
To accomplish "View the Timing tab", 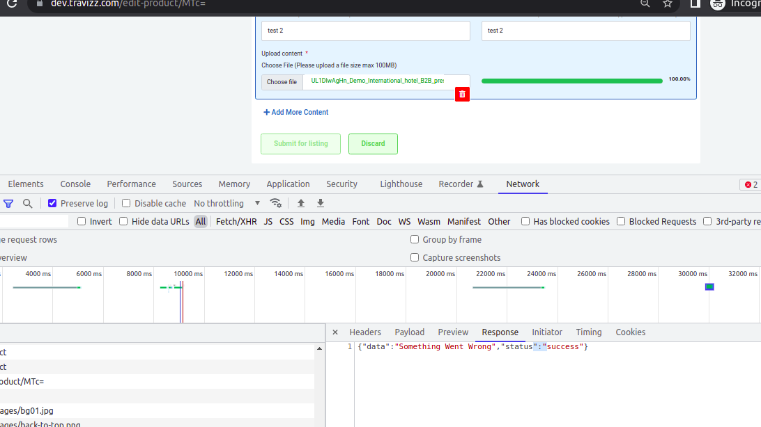I will pos(589,332).
